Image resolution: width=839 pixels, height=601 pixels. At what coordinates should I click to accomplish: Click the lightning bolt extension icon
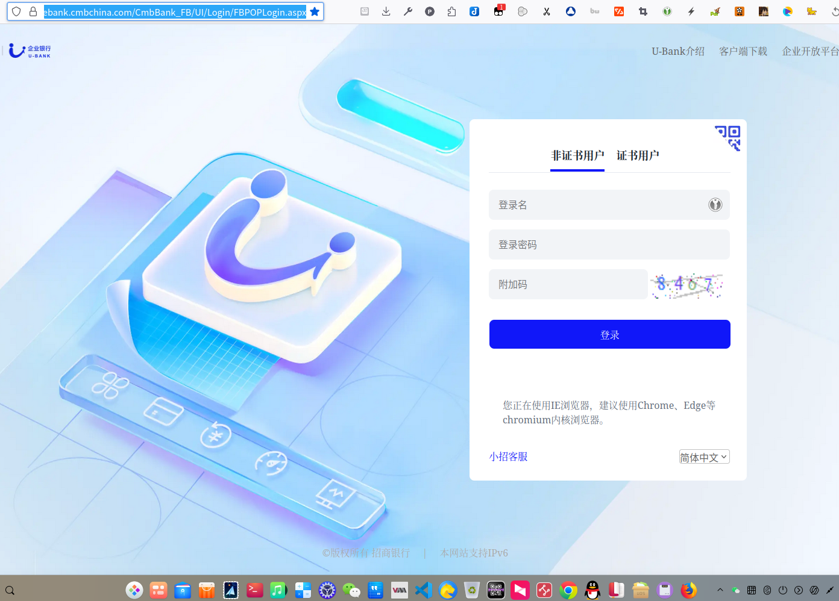point(691,11)
